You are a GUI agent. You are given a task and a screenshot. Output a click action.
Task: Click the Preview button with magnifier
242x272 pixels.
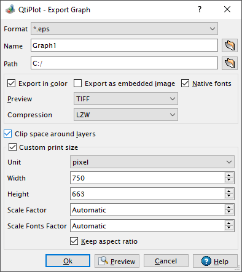tap(117, 261)
